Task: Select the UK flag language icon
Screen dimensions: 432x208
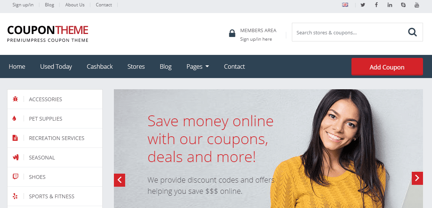Action: (x=345, y=5)
